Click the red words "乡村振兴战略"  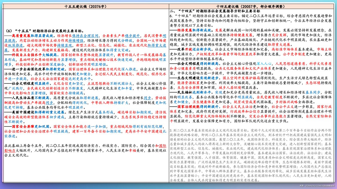(286, 102)
